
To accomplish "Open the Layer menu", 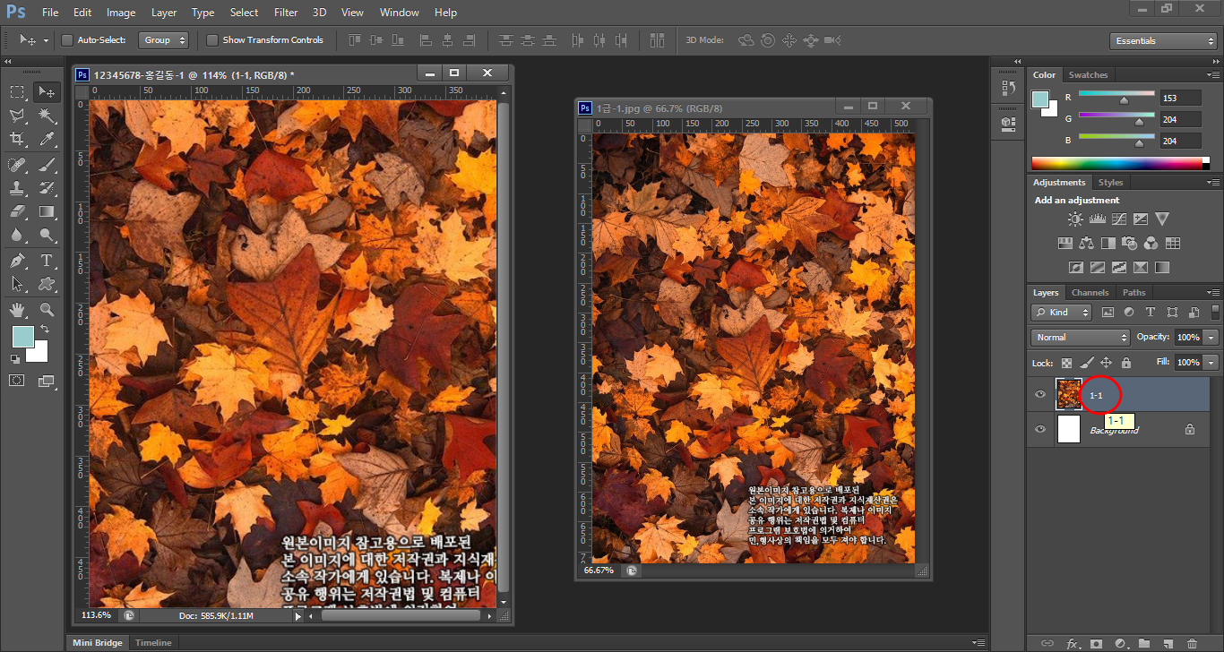I will click(x=164, y=13).
